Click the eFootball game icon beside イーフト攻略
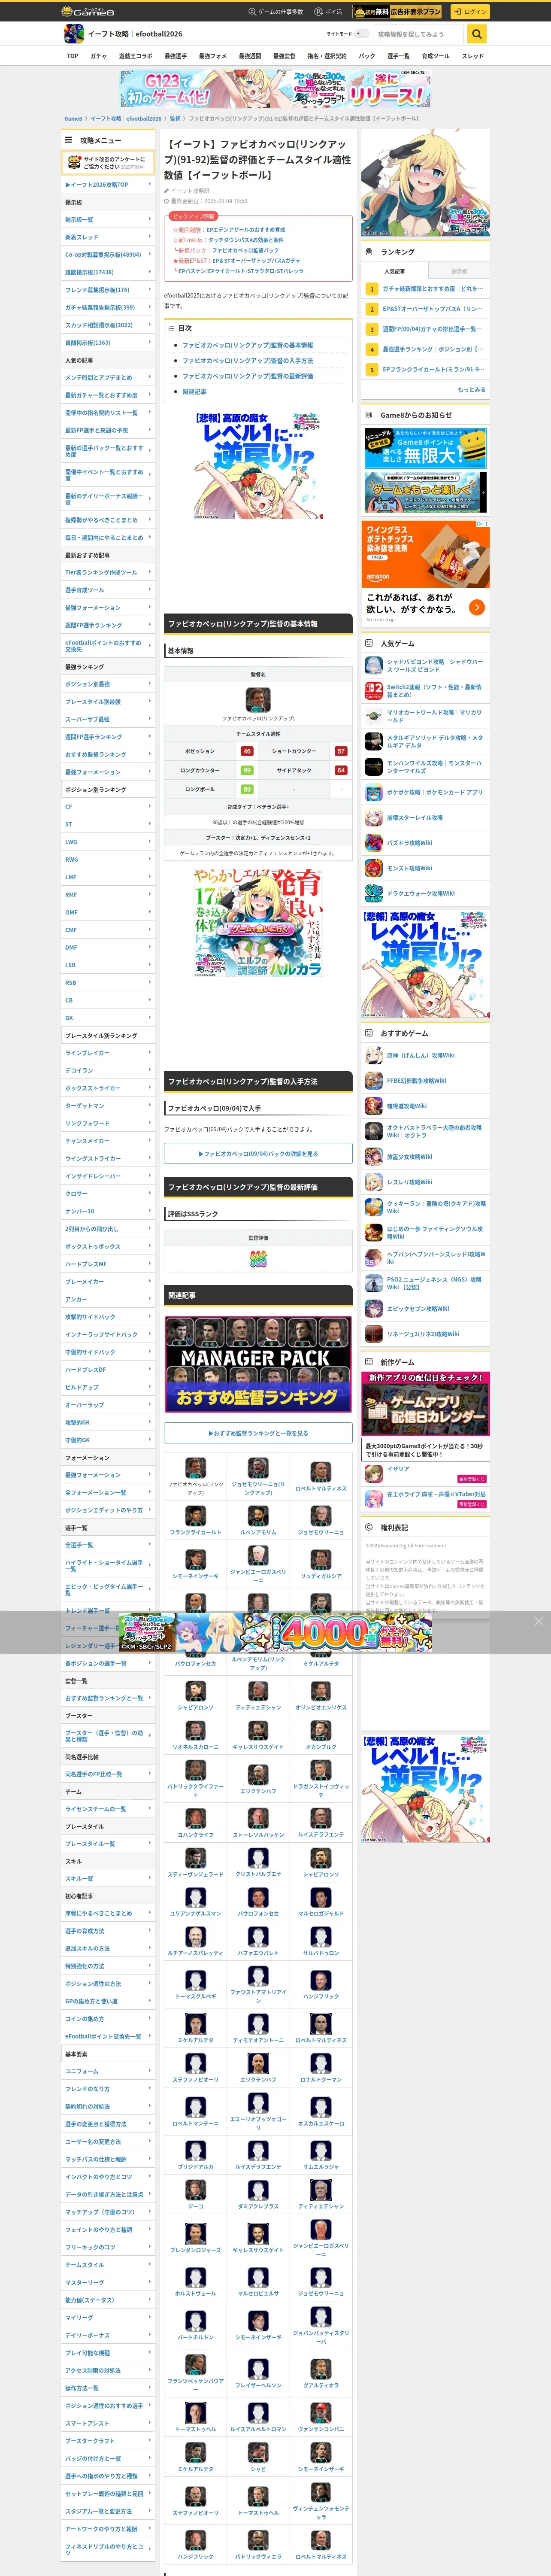Image resolution: width=551 pixels, height=2576 pixels. coord(73,34)
